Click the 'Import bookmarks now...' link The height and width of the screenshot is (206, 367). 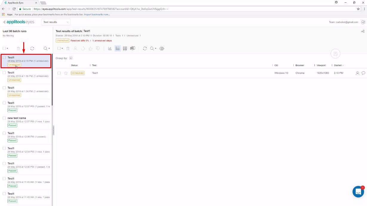(97, 14)
